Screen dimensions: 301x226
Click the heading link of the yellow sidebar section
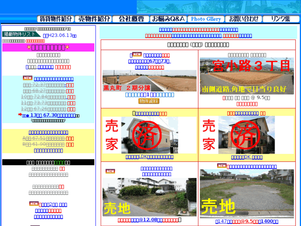click(48, 132)
